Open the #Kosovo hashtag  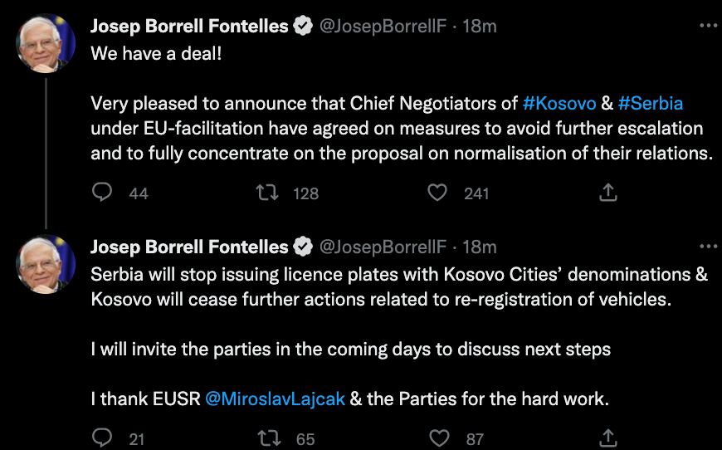560,104
